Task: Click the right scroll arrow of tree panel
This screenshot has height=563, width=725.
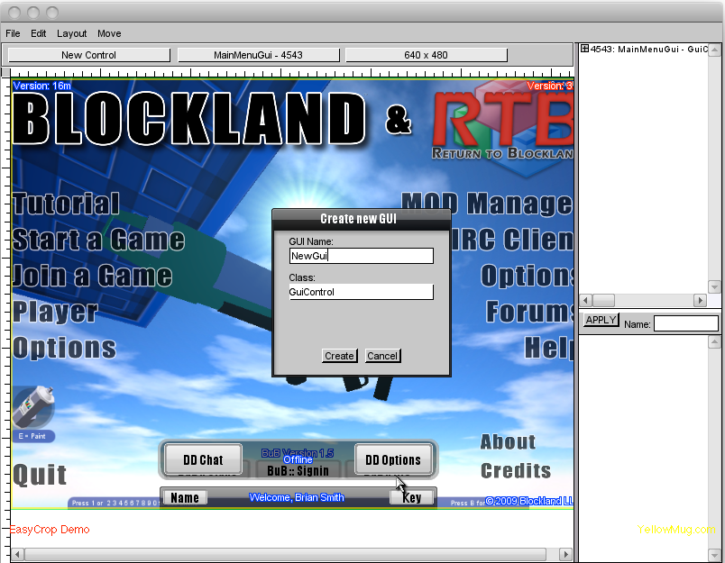Action: point(699,300)
